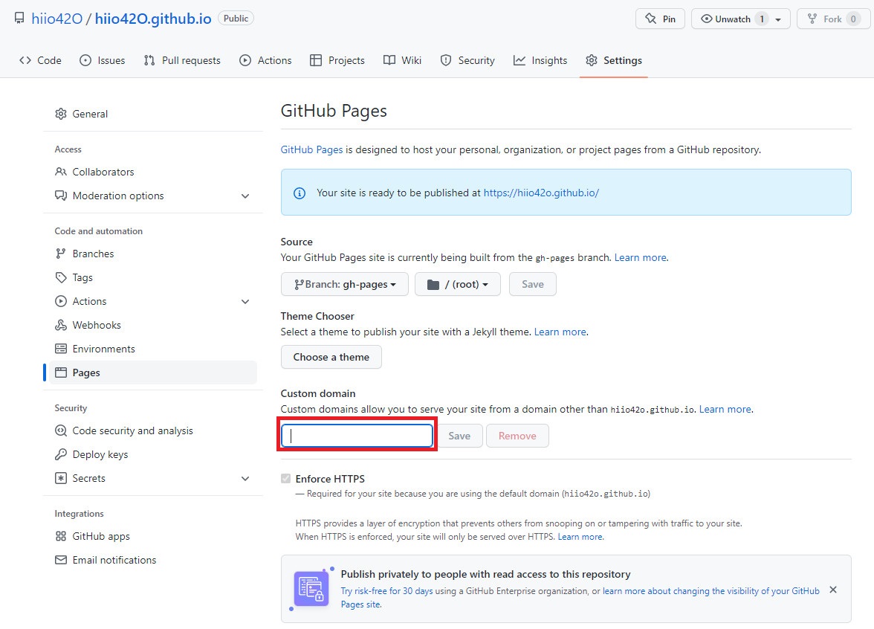This screenshot has height=629, width=874.
Task: Click the Tags icon in the sidebar
Action: [x=61, y=277]
